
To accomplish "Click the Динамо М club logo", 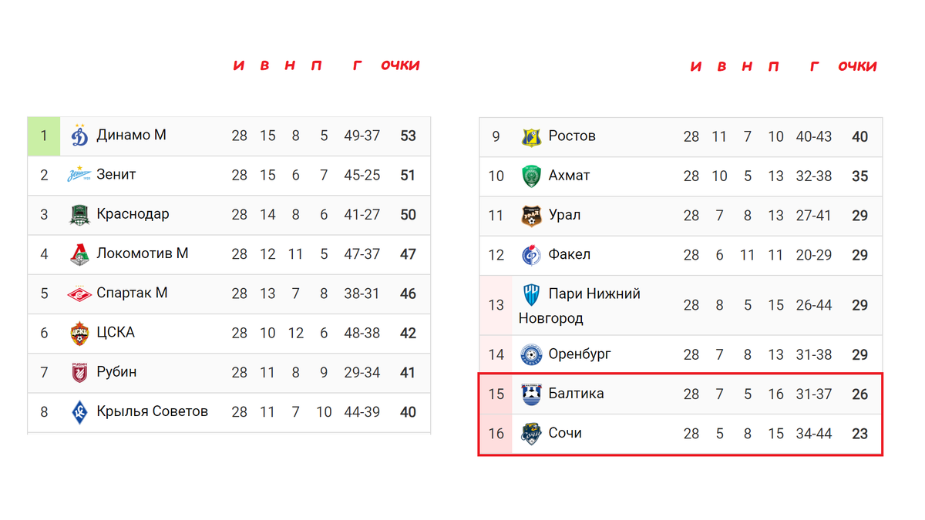I will pyautogui.click(x=79, y=136).
